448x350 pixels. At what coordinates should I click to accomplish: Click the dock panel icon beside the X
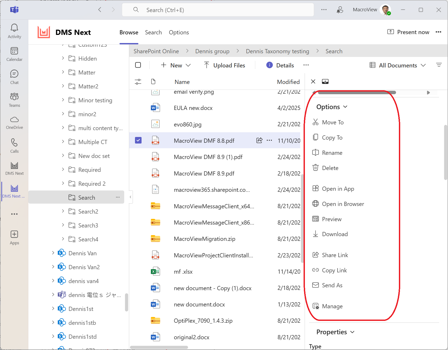(325, 82)
